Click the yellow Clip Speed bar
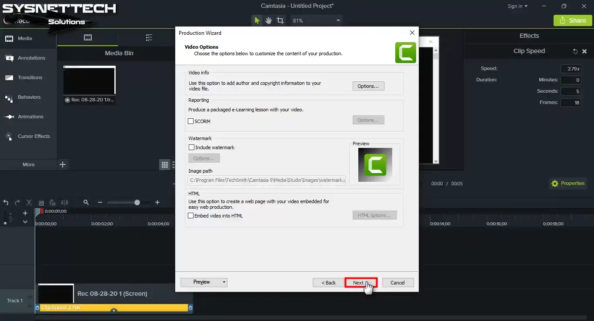 click(114, 308)
